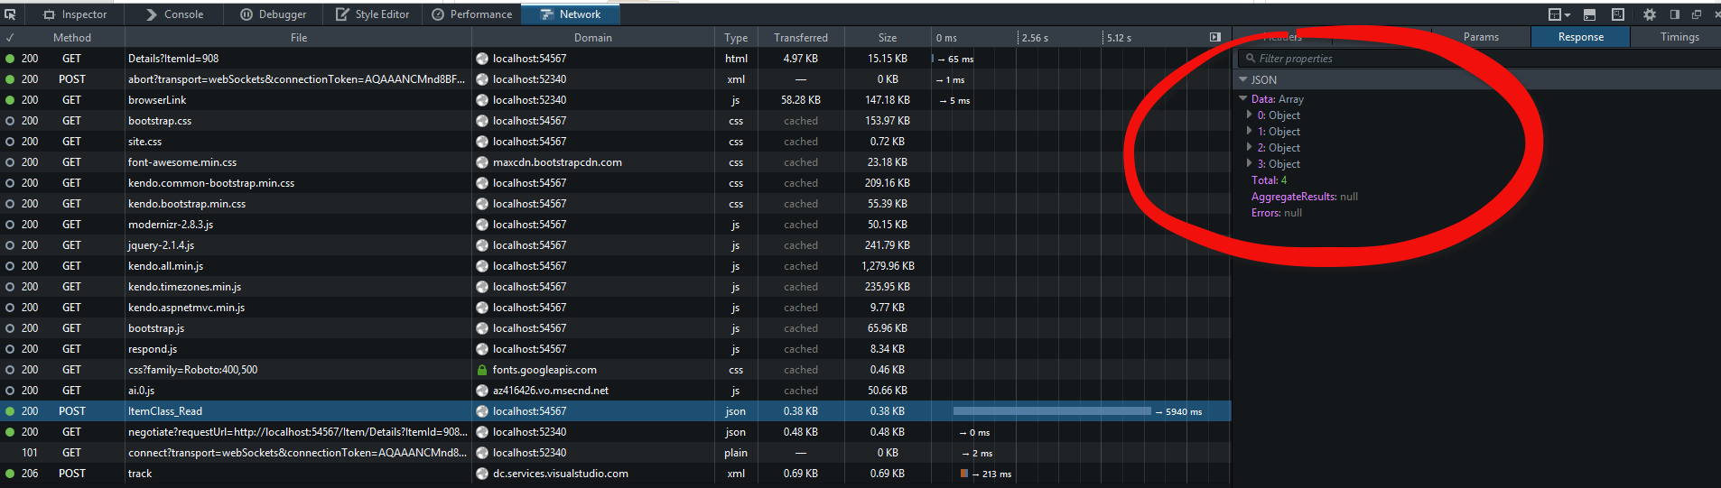Expand the 0: Object node
Viewport: 1721px width, 488px height.
[1250, 115]
